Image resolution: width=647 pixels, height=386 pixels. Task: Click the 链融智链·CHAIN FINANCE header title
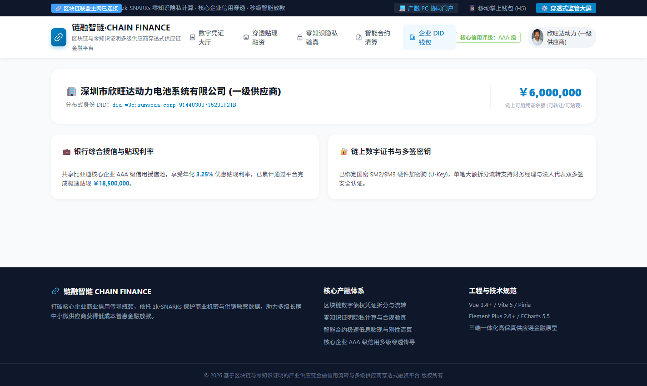(121, 27)
